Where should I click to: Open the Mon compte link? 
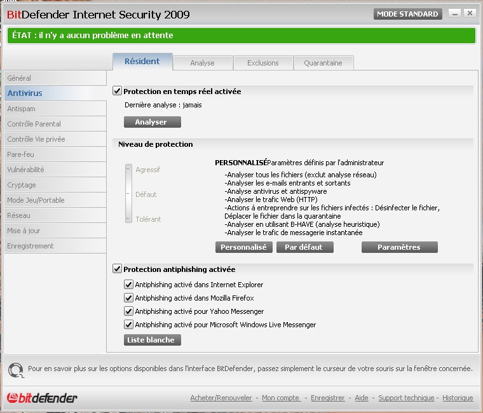pyautogui.click(x=281, y=398)
